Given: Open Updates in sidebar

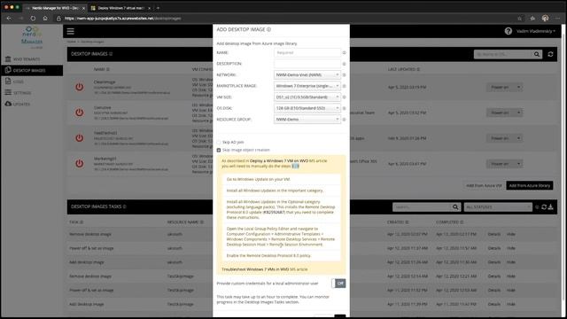Looking at the screenshot, I should pyautogui.click(x=21, y=105).
